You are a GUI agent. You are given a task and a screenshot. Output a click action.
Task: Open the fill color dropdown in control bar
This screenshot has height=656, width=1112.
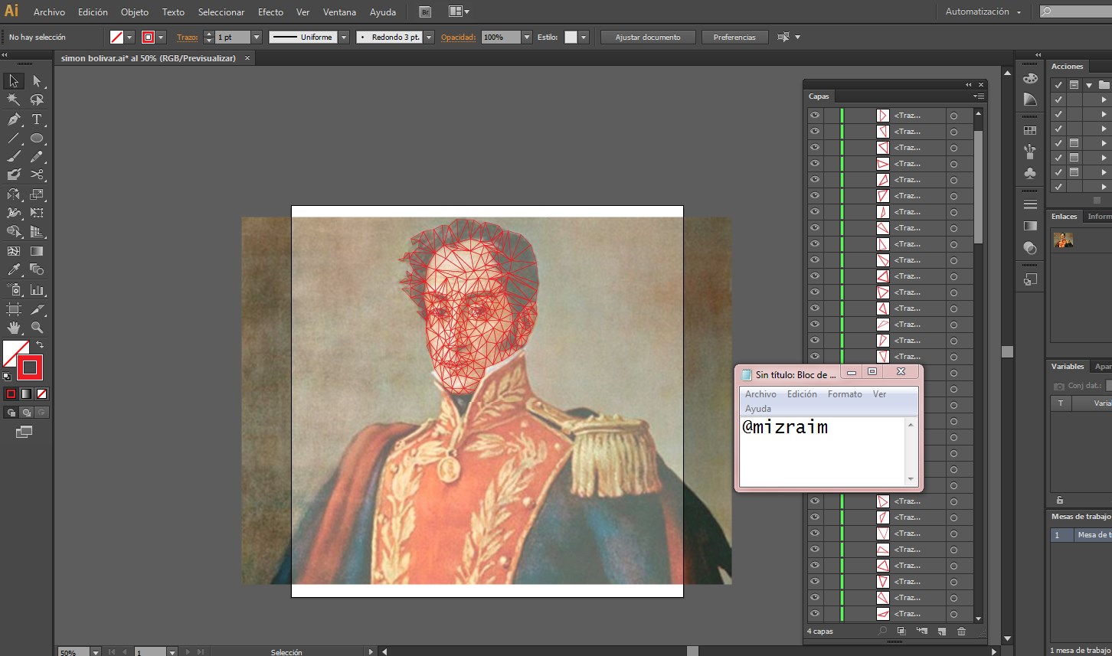pyautogui.click(x=129, y=37)
